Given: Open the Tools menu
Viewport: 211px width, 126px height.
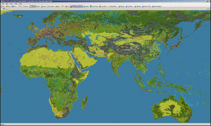Looking at the screenshot, I should tap(16, 4).
